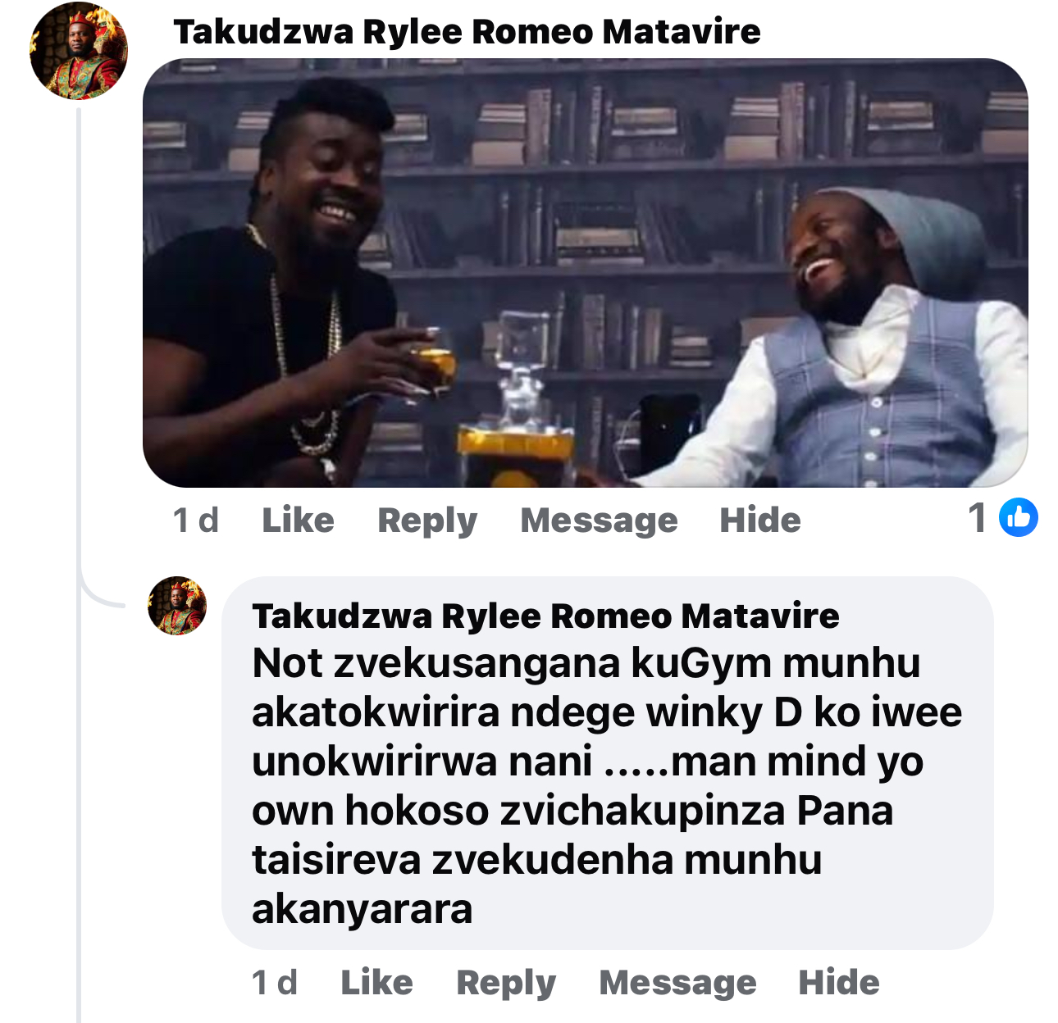Open the small avatar beside the reply
1058x1023 pixels.
[177, 606]
